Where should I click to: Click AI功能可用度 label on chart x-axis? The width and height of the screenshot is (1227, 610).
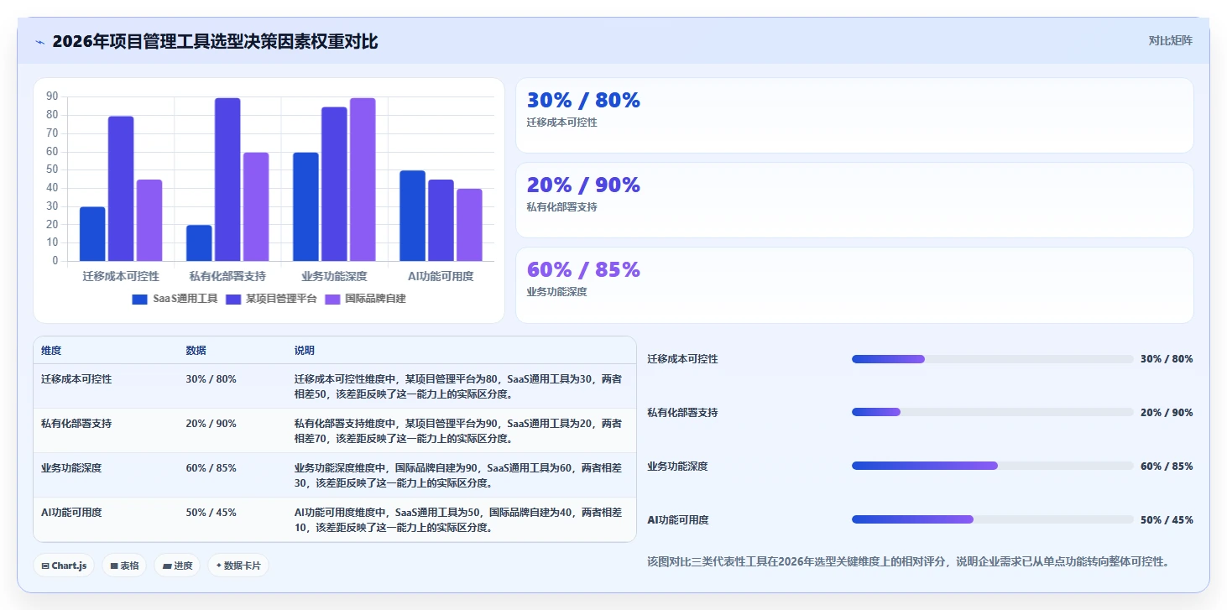tap(441, 276)
